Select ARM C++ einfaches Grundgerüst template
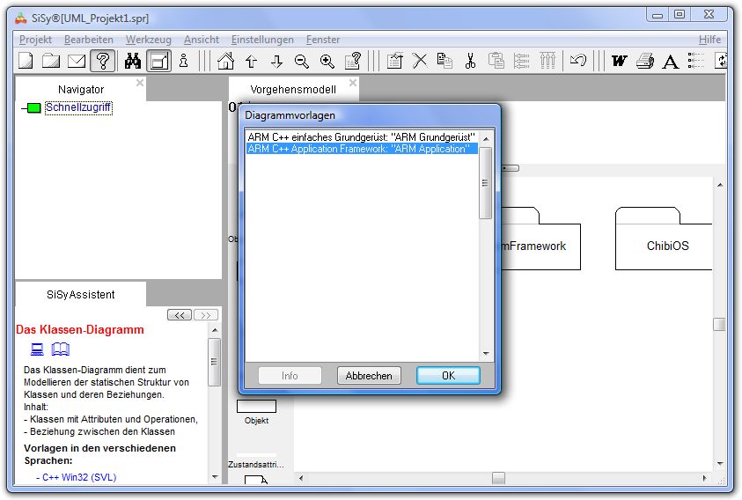Screen dimensions: 742x500 tap(362, 136)
